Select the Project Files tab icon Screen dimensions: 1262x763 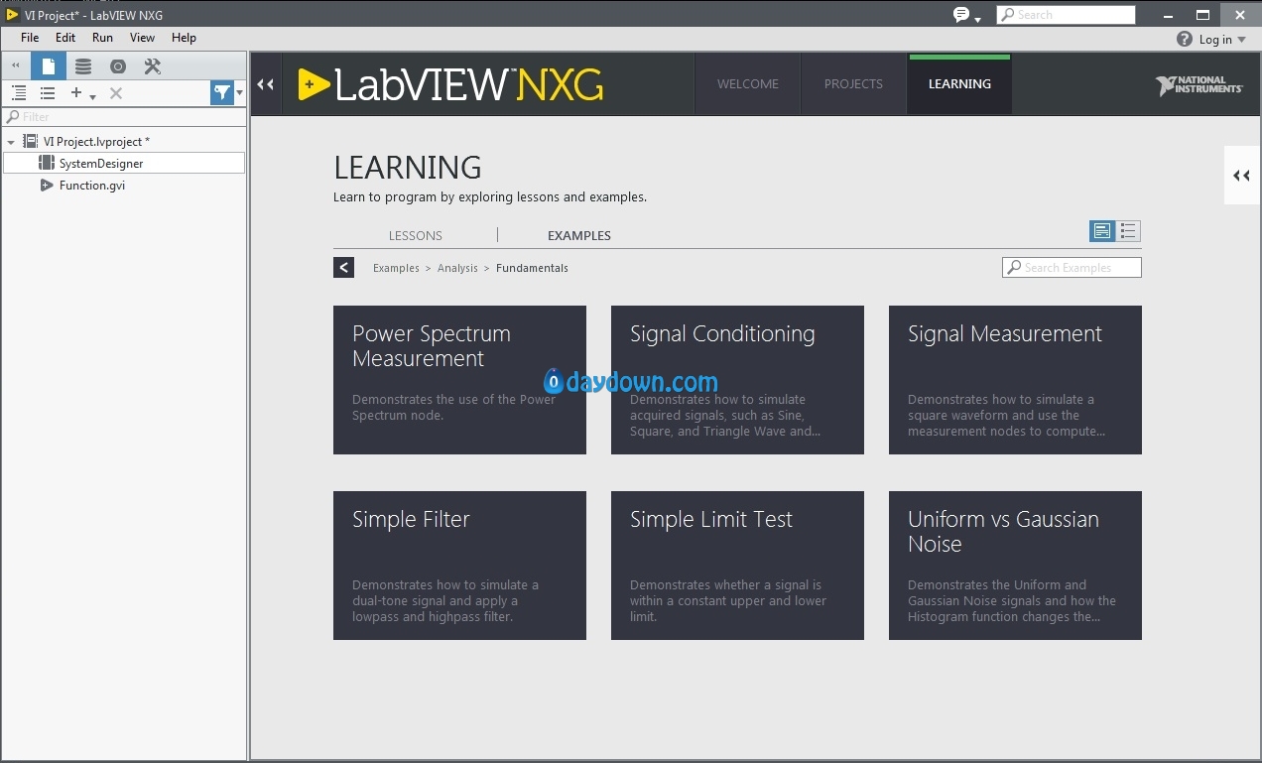point(49,66)
